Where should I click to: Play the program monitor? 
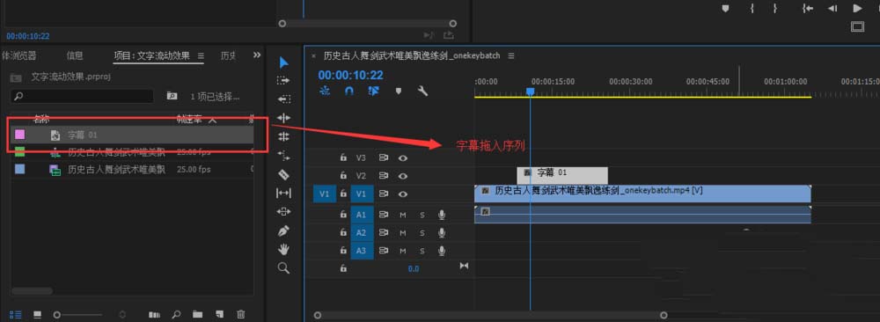[x=857, y=8]
